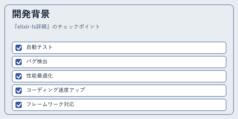The height and width of the screenshot is (119, 238).
Task: Uncheck the バグ検出 checkbox
Action: [x=18, y=62]
